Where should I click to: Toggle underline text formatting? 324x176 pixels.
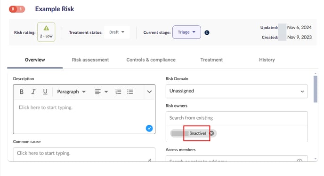45,92
